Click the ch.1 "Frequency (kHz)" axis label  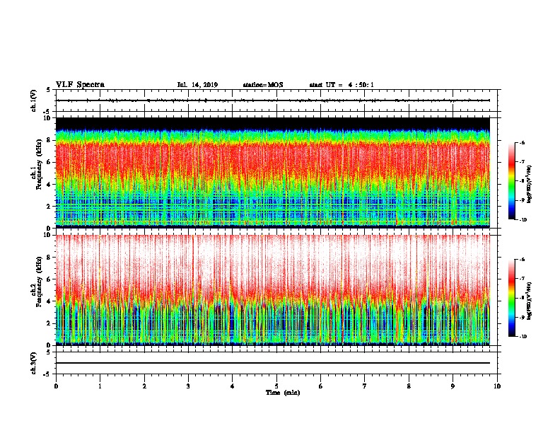coord(39,165)
